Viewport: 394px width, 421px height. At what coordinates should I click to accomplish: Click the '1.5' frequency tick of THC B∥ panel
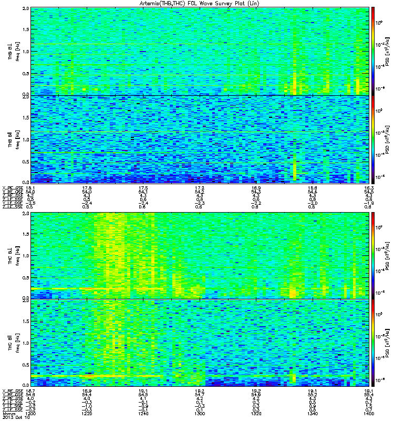tap(26, 322)
